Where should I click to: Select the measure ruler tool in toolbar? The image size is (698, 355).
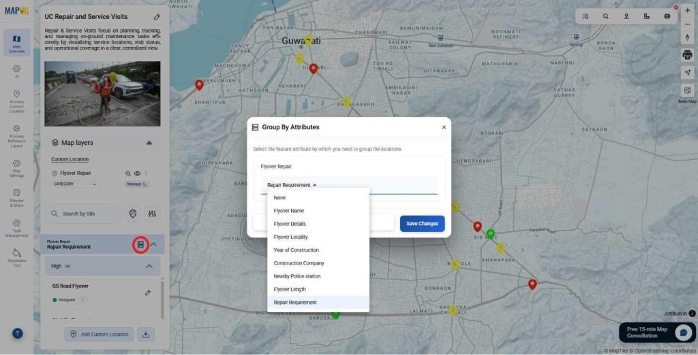(647, 16)
